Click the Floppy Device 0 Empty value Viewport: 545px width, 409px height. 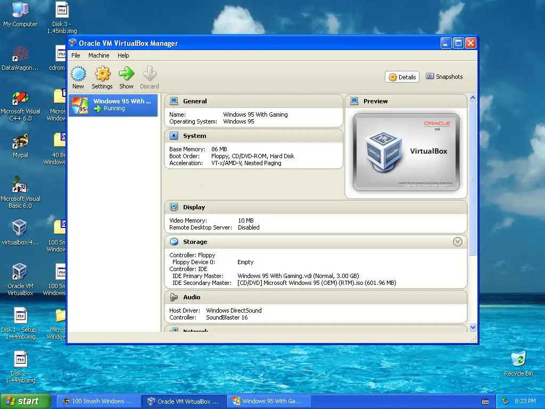point(245,262)
